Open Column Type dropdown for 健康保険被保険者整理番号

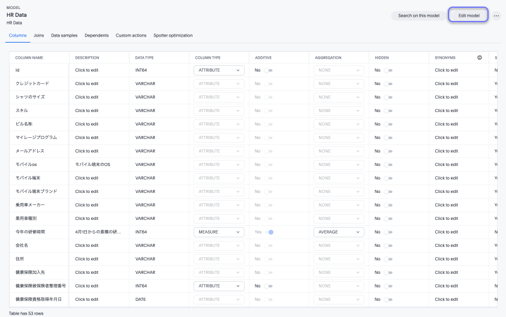pos(219,286)
